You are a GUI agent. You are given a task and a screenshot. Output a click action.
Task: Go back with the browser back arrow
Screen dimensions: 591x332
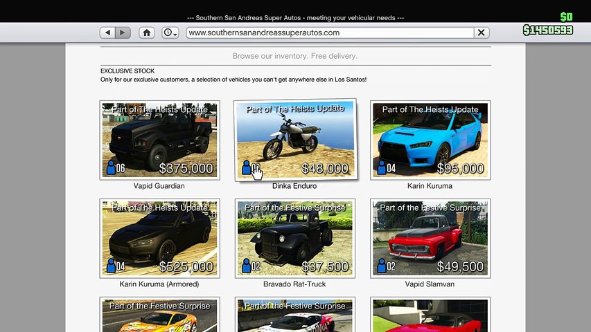[108, 33]
